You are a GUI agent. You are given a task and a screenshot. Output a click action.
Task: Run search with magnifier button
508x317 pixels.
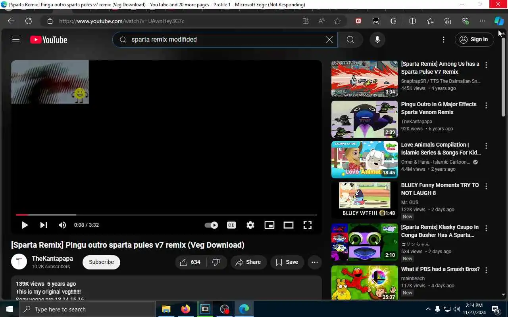pos(350,40)
